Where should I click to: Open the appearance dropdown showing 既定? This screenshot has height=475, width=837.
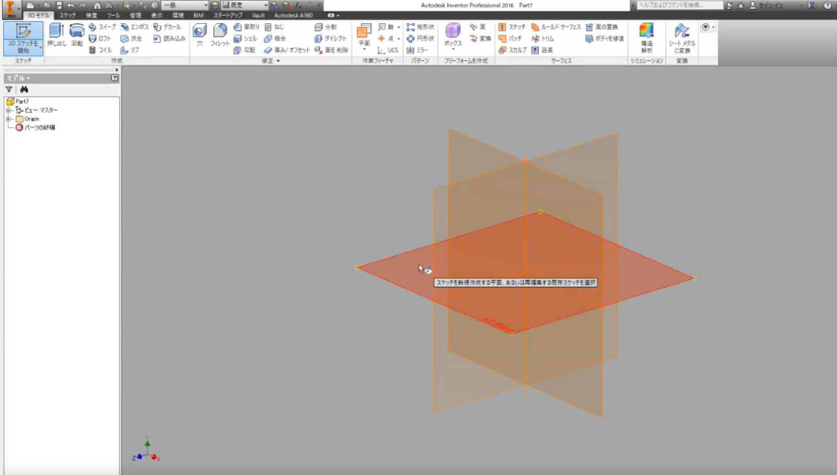pos(246,5)
